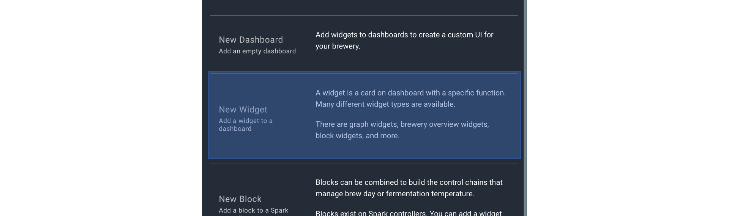
Task: Click the 'A widget is a card' description
Action: 410,93
